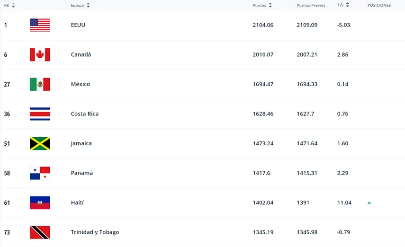This screenshot has width=405, height=247.
Task: Click the Puntos Previos column header
Action: coord(311,5)
